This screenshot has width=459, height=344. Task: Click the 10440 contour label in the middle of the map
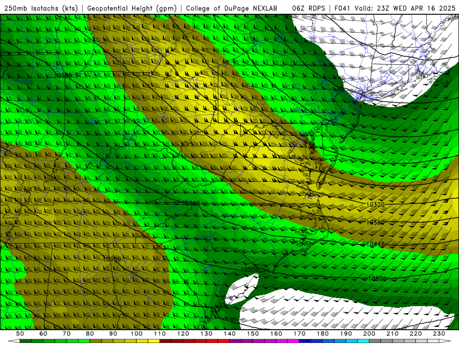pos(190,203)
